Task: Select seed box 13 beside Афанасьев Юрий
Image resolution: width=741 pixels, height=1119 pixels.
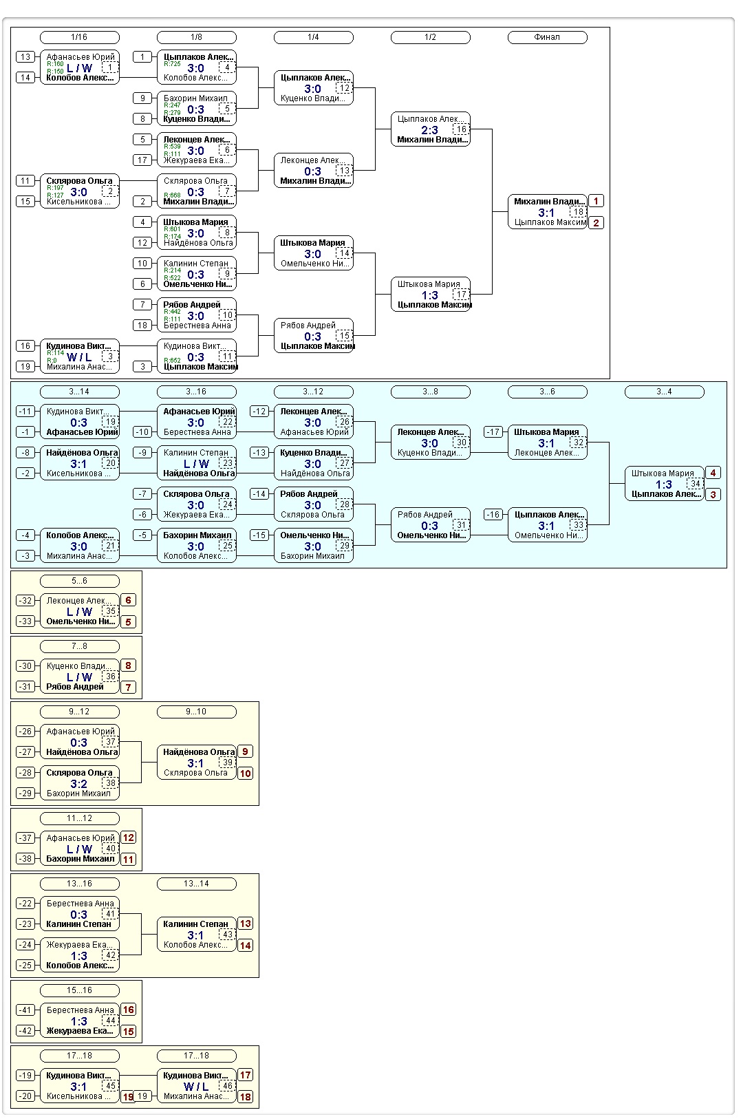Action: (25, 57)
